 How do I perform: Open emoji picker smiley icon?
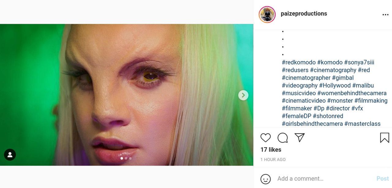click(x=266, y=179)
